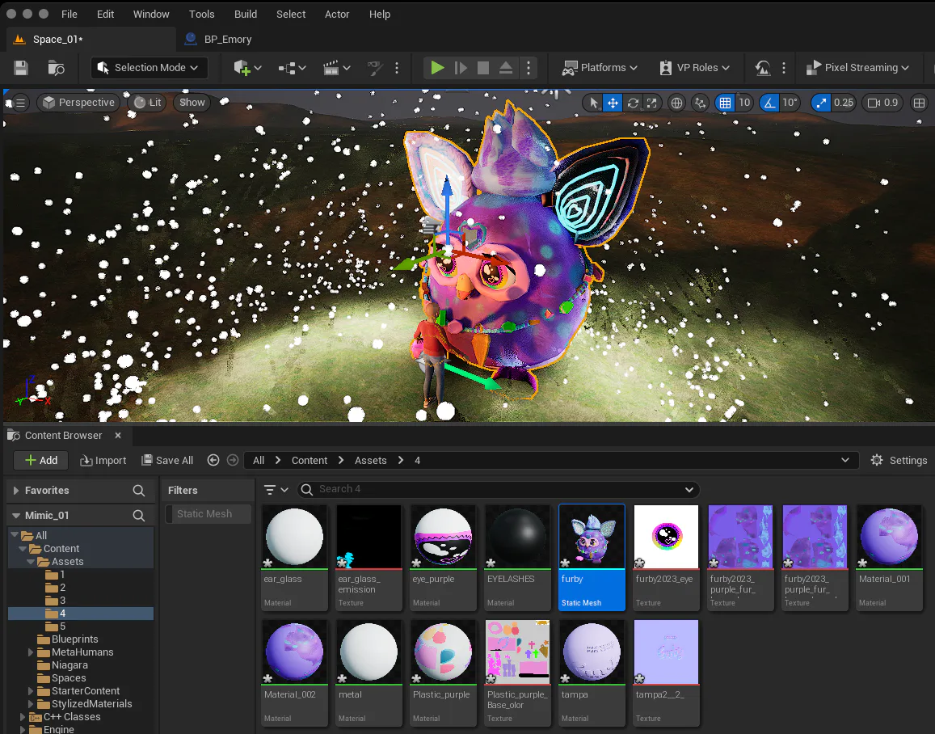Open the surface snapping options

pos(700,103)
